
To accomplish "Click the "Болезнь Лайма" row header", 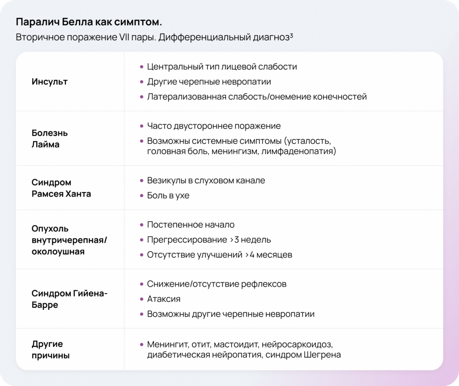I will coord(50,139).
